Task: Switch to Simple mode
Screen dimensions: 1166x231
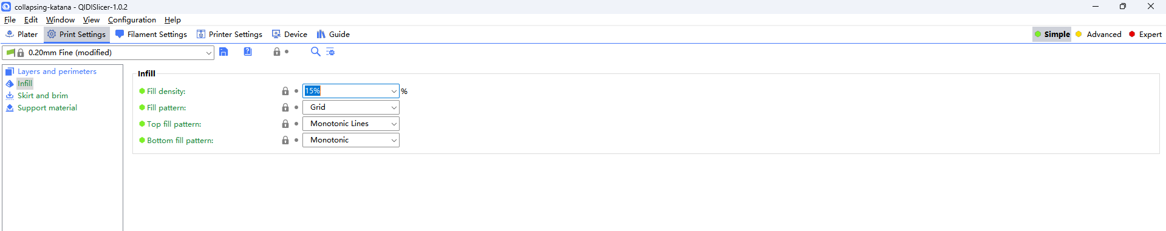Action: (1052, 35)
